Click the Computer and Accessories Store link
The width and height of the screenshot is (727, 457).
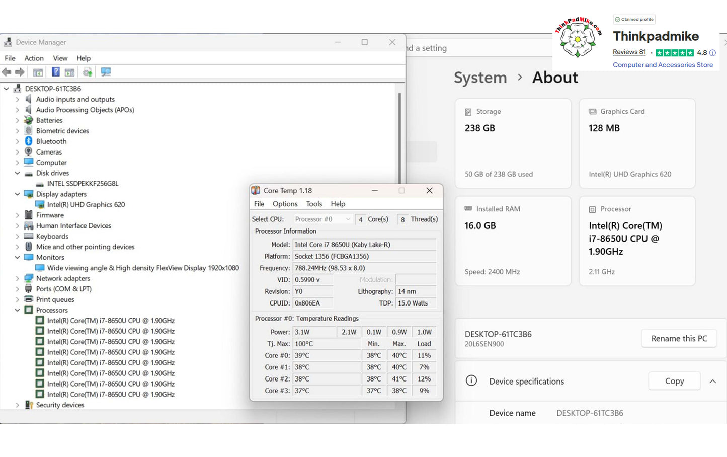663,65
